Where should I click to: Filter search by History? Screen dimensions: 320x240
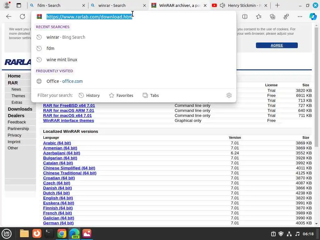[89, 95]
